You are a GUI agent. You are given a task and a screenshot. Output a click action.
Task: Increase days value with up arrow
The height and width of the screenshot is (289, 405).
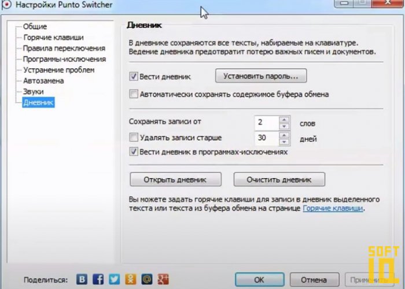284,135
